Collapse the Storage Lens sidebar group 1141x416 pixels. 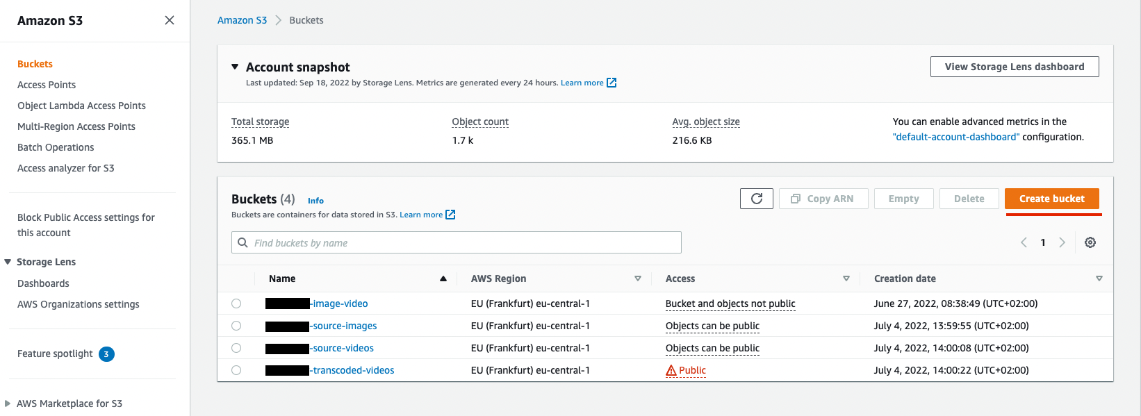point(8,262)
